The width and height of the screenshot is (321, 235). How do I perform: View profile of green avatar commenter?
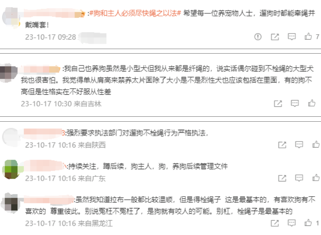point(12,170)
